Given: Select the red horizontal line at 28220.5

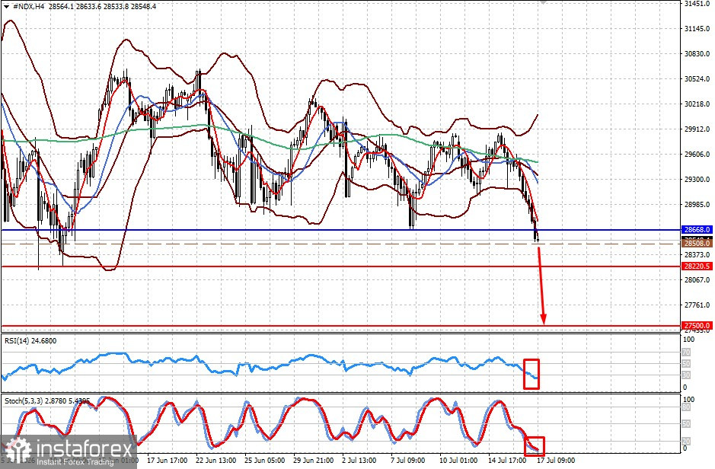Looking at the screenshot, I should tap(341, 266).
